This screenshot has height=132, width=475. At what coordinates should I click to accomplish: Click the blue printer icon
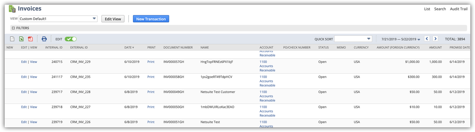(x=44, y=39)
